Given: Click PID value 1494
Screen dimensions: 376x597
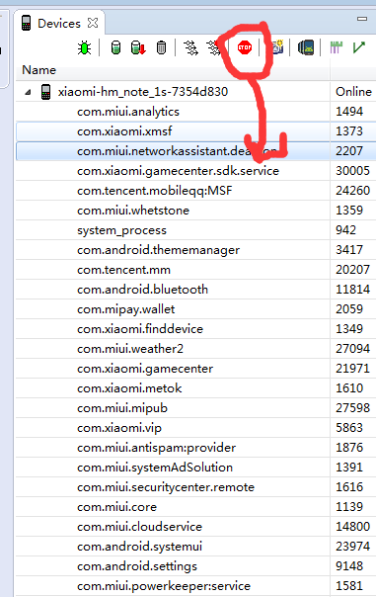Looking at the screenshot, I should pyautogui.click(x=349, y=112).
